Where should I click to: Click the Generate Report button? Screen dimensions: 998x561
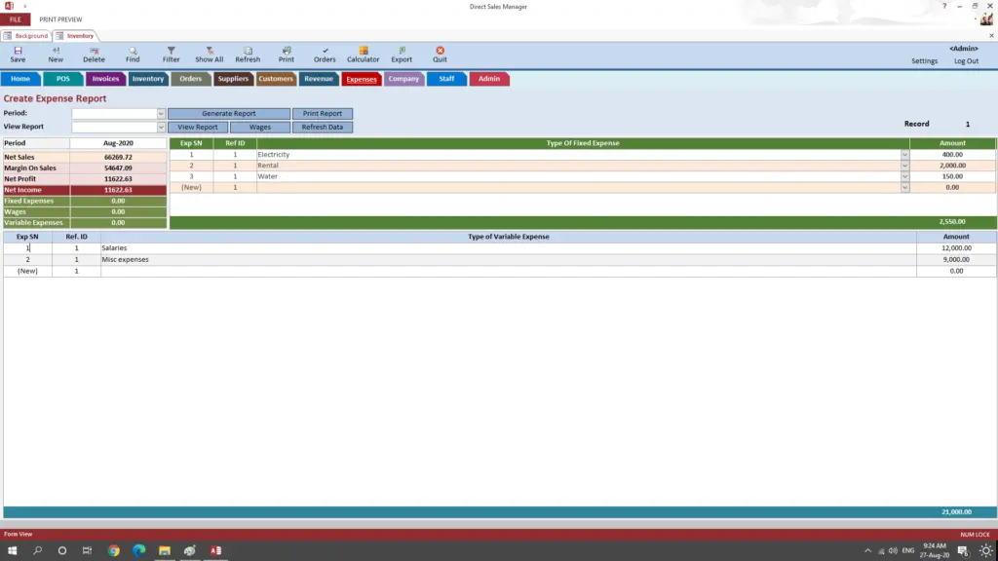[229, 113]
